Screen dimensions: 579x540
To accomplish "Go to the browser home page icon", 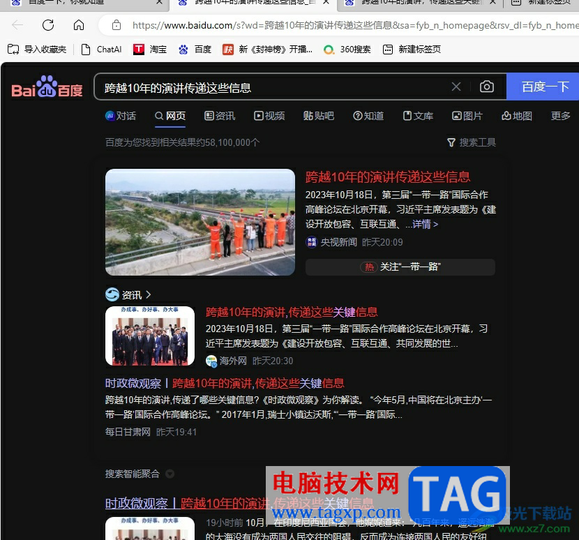I will (x=79, y=25).
